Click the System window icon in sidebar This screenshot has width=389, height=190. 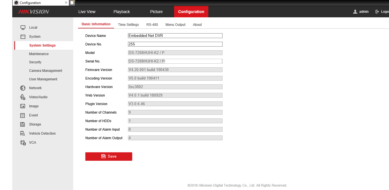click(x=23, y=37)
